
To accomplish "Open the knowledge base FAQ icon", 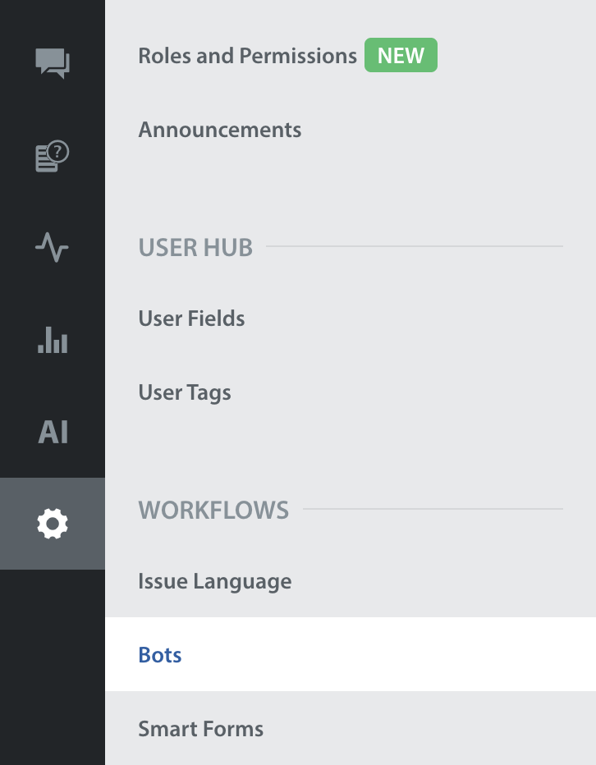I will (53, 156).
